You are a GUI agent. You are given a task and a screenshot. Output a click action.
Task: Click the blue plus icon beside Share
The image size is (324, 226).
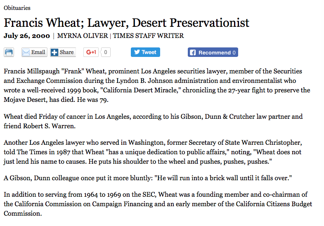coord(54,52)
